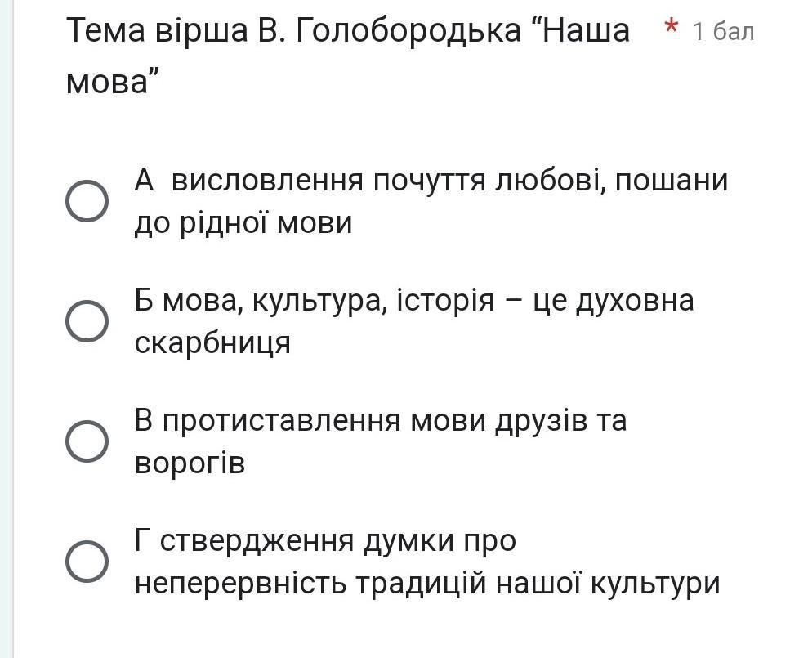The width and height of the screenshot is (790, 658).
Task: Click the red required asterisk
Action: [x=672, y=28]
